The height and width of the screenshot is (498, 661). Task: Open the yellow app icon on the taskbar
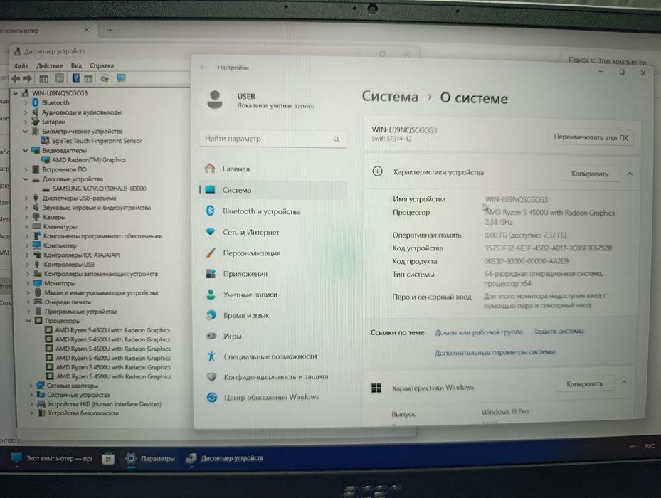click(x=108, y=459)
